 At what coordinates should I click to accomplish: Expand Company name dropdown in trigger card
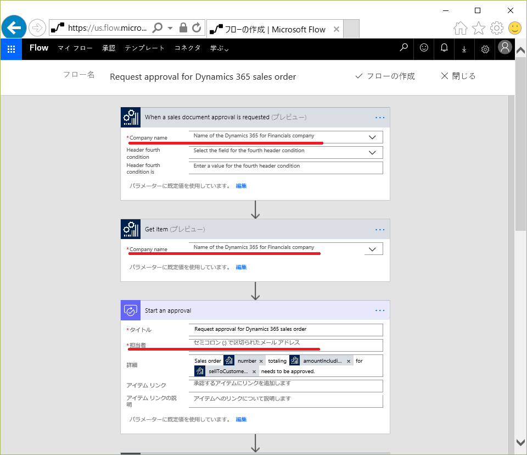click(x=372, y=137)
